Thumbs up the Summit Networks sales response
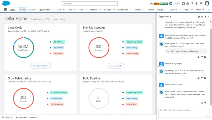Viewport: 212px width, 120px height. click(x=202, y=103)
